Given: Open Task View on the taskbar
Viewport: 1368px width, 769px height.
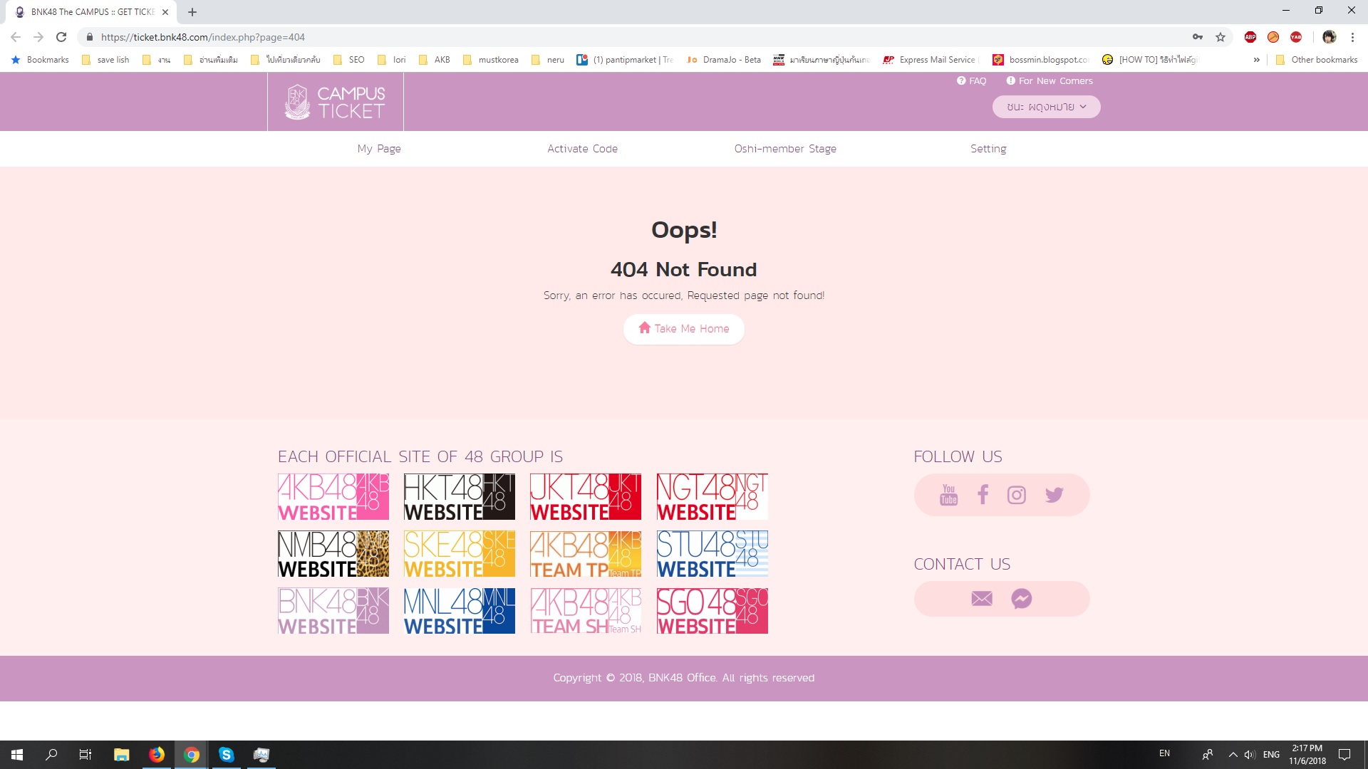Looking at the screenshot, I should (85, 755).
